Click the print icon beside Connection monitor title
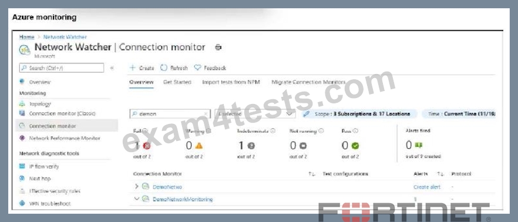The width and height of the screenshot is (518, 222). (x=218, y=48)
